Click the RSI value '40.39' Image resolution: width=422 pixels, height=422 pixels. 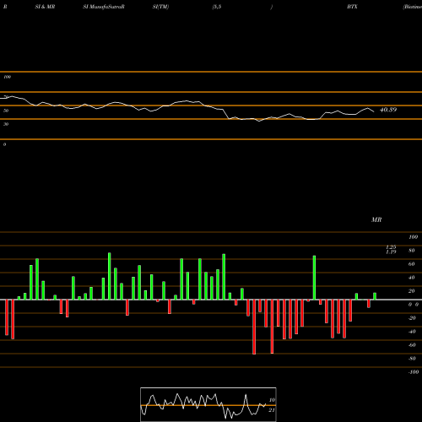(388, 110)
